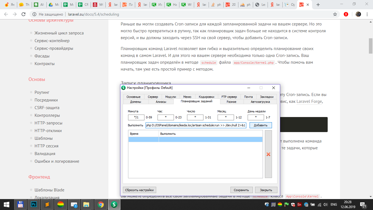Image resolution: width=373 pixels, height=210 pixels.
Task: Select the Планировщик заданий tab
Action: click(x=197, y=101)
